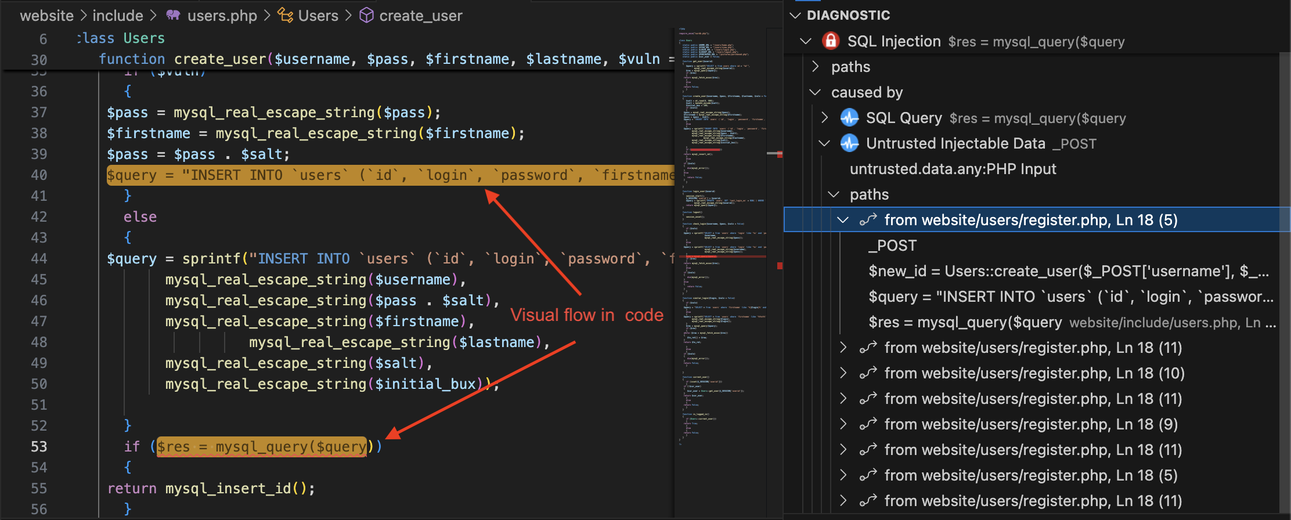The image size is (1291, 520).
Task: Expand the SQL Query node chevron
Action: 825,118
